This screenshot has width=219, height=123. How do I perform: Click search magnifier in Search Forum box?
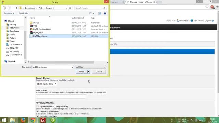(104, 8)
